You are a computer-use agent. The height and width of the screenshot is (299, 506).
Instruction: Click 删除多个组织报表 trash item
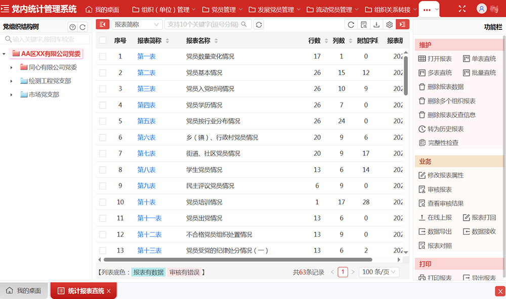tap(447, 101)
